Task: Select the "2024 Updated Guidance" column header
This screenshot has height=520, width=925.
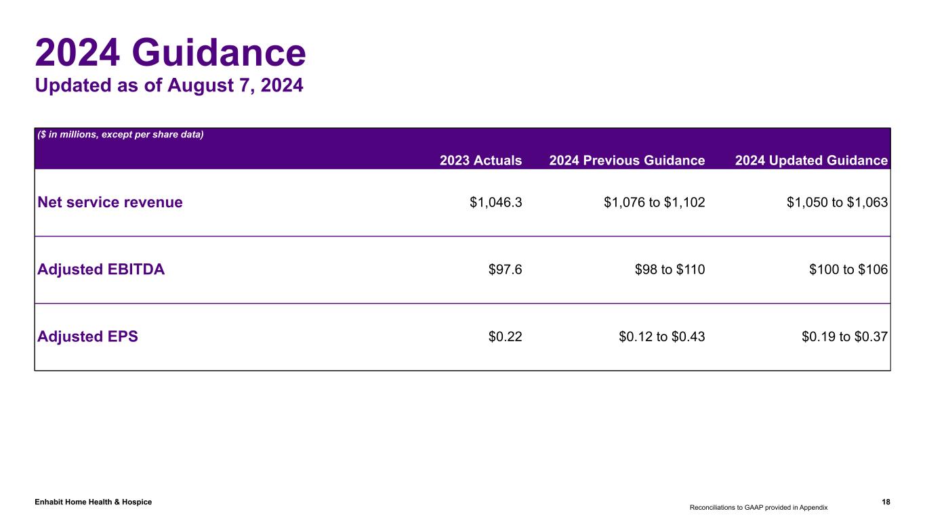Action: coord(810,160)
